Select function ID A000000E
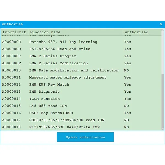The height and width of the screenshot is (165, 165). [x=11, y=56]
